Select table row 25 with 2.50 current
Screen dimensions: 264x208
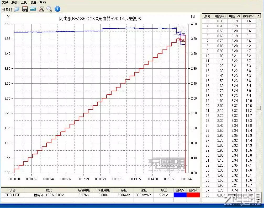point(229,130)
